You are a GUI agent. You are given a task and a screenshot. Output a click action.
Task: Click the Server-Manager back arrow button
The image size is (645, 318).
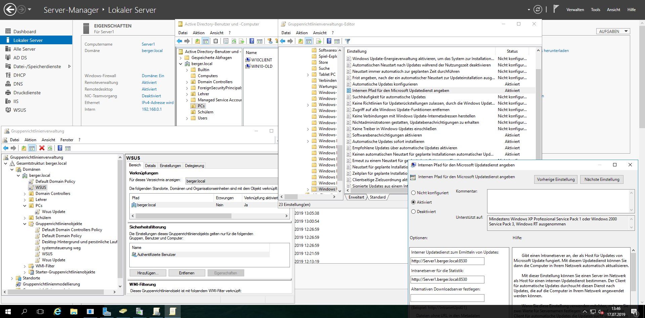tap(10, 9)
